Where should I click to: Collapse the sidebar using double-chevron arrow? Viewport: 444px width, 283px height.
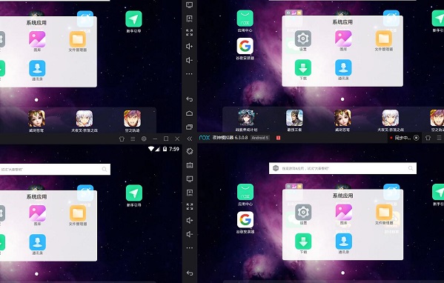click(x=190, y=139)
